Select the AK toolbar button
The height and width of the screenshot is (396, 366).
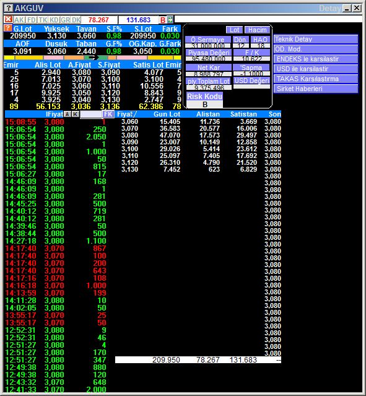click(19, 20)
